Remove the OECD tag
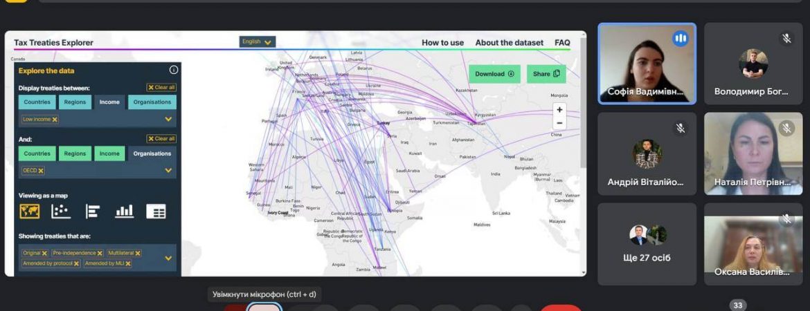This screenshot has width=810, height=311. 41,171
